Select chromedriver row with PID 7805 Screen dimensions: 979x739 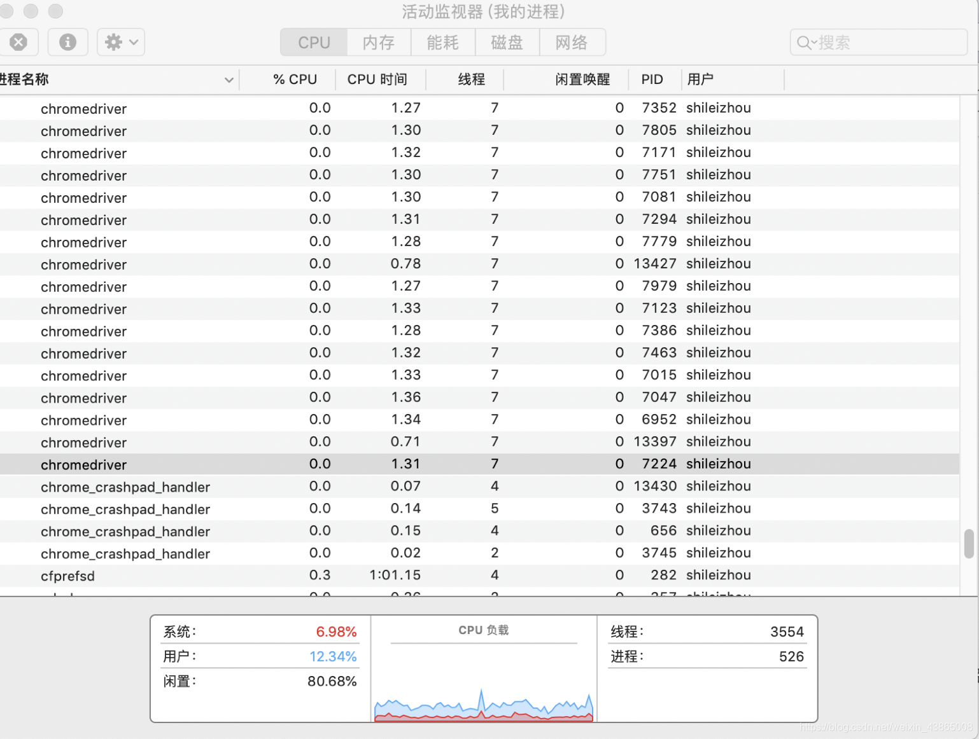coord(479,131)
